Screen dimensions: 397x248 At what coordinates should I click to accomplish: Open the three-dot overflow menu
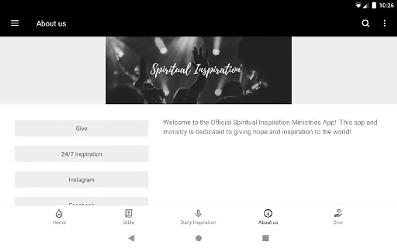[385, 23]
